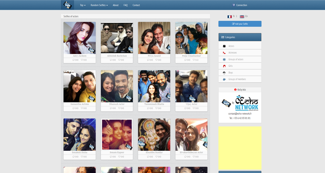The height and width of the screenshot is (173, 325).
Task: Expand the Categories panel header
Action: [x=228, y=37]
